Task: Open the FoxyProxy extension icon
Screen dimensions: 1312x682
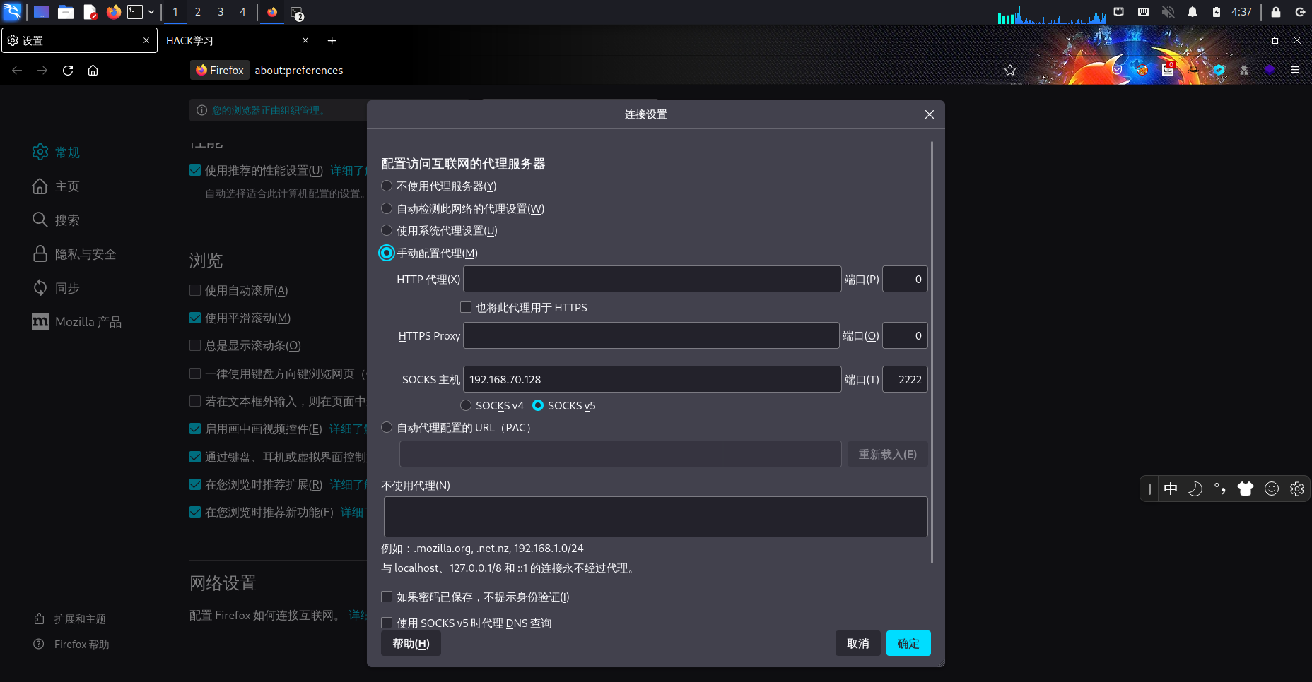Action: tap(1142, 69)
